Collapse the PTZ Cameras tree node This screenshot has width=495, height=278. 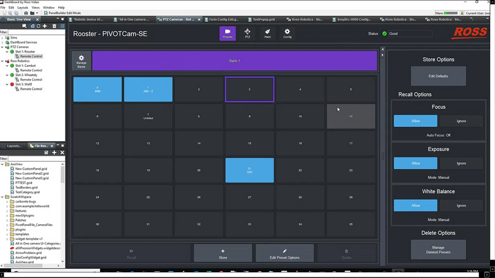point(2,47)
